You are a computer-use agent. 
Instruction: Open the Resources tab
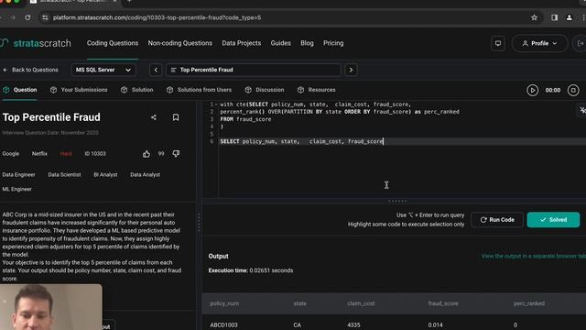pyautogui.click(x=317, y=90)
